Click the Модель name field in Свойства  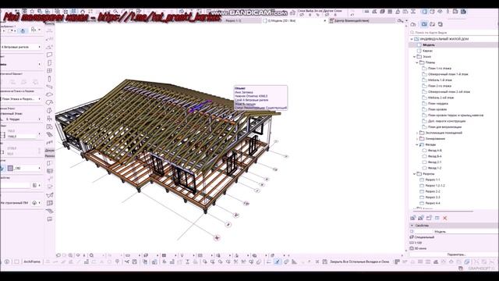point(465,232)
